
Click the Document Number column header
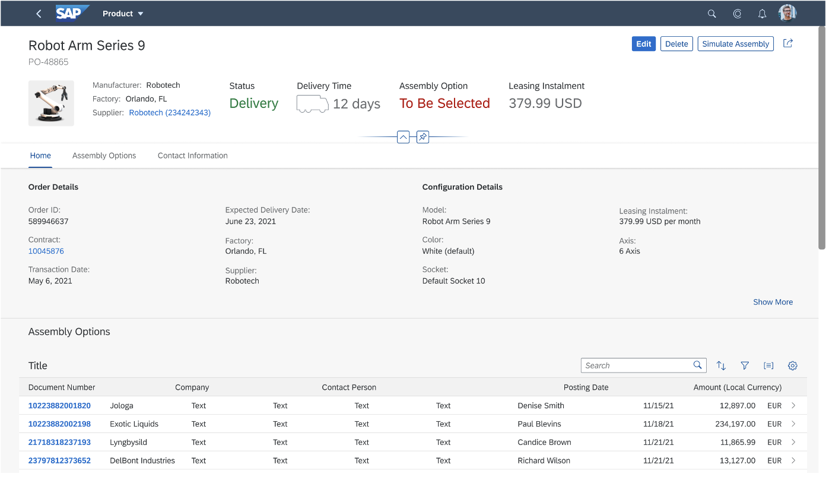point(62,387)
